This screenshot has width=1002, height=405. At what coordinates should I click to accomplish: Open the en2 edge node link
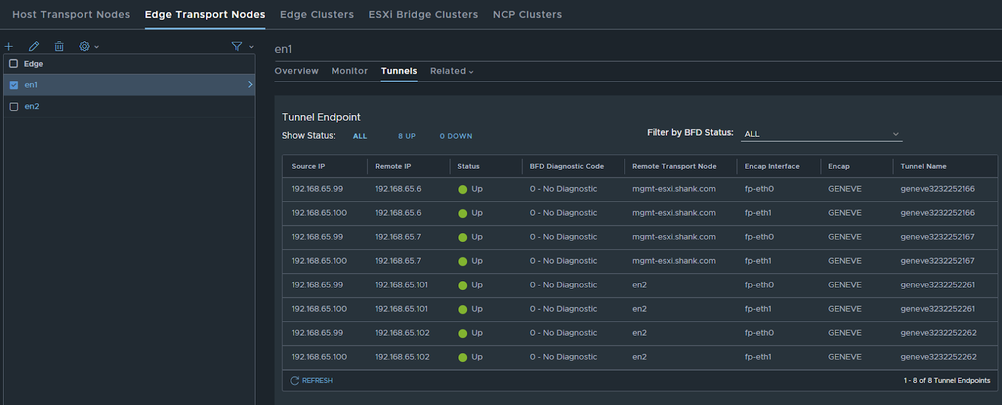pyautogui.click(x=32, y=107)
